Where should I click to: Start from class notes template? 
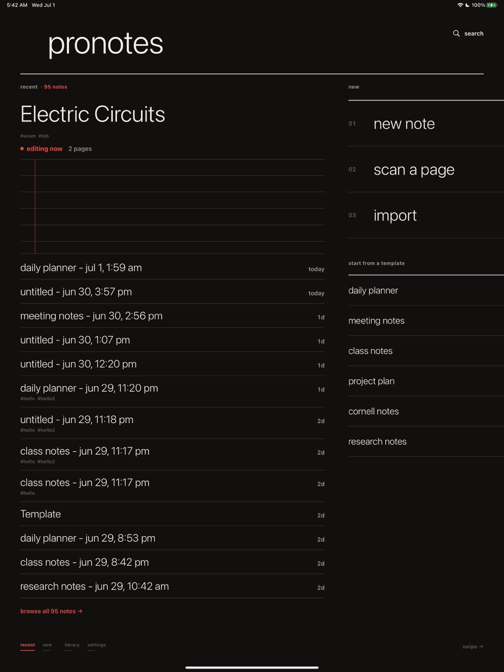point(426,351)
